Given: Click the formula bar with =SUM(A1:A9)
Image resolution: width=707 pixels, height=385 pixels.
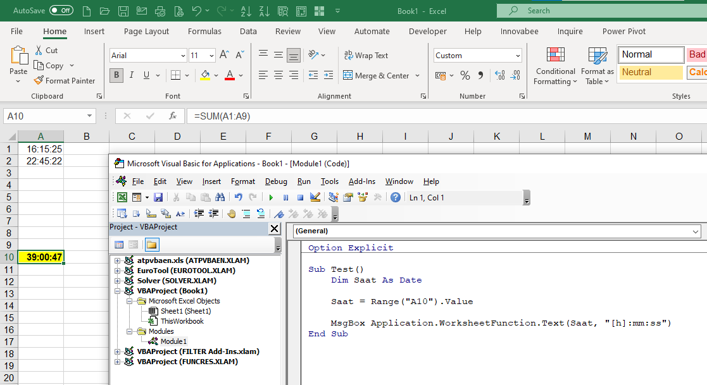Looking at the screenshot, I should (x=446, y=116).
